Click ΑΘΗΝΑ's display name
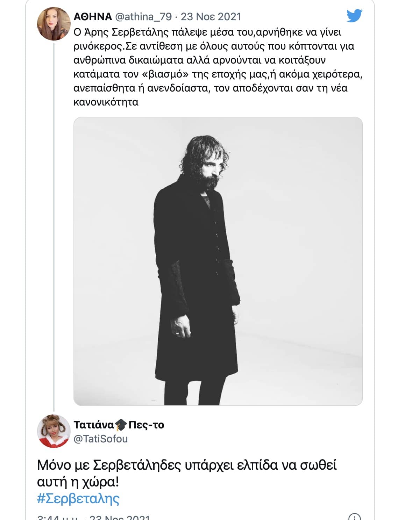Screen dimensions: 405x520 coord(93,16)
